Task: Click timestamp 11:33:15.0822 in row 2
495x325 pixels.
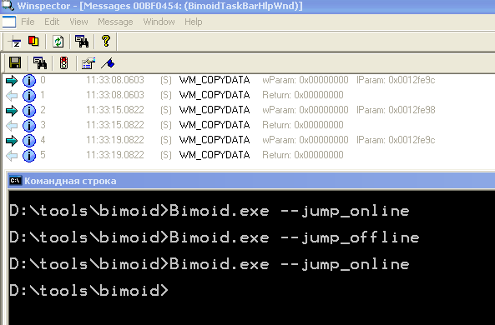Action: (115, 110)
